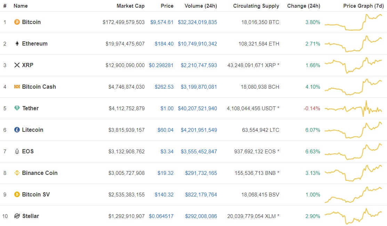The image size is (387, 226).
Task: Click Bitcoin market cap $172,499,579,503
Action: point(124,22)
